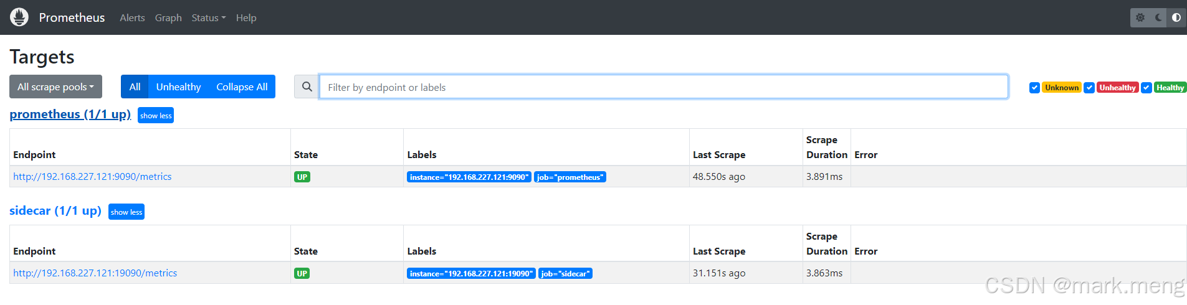Click the job="sidecar" label badge

tap(565, 273)
